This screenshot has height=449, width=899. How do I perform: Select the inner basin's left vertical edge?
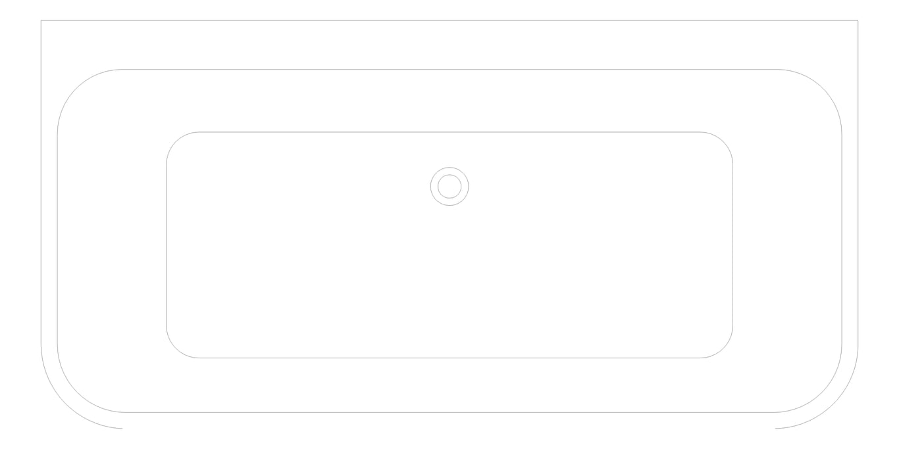coord(167,245)
